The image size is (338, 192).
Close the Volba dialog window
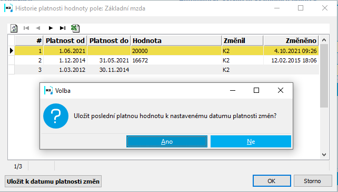pos(281,90)
